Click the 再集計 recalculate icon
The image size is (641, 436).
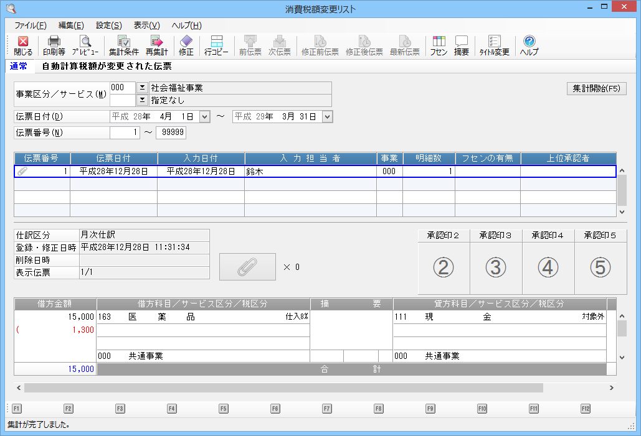click(x=156, y=45)
